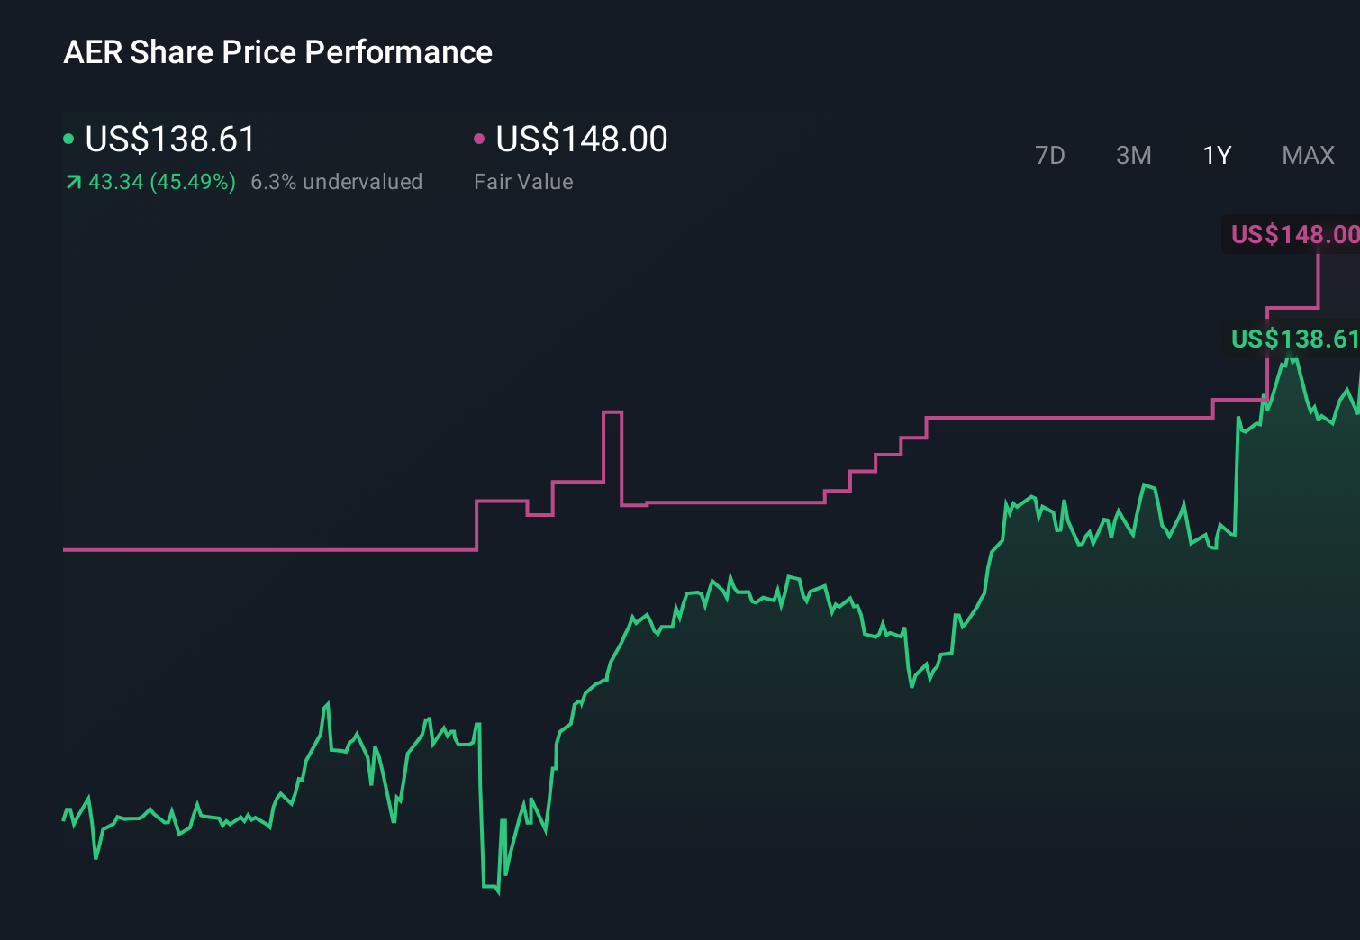Click pink Fair Value legend dot
This screenshot has width=1360, height=940.
[x=479, y=139]
